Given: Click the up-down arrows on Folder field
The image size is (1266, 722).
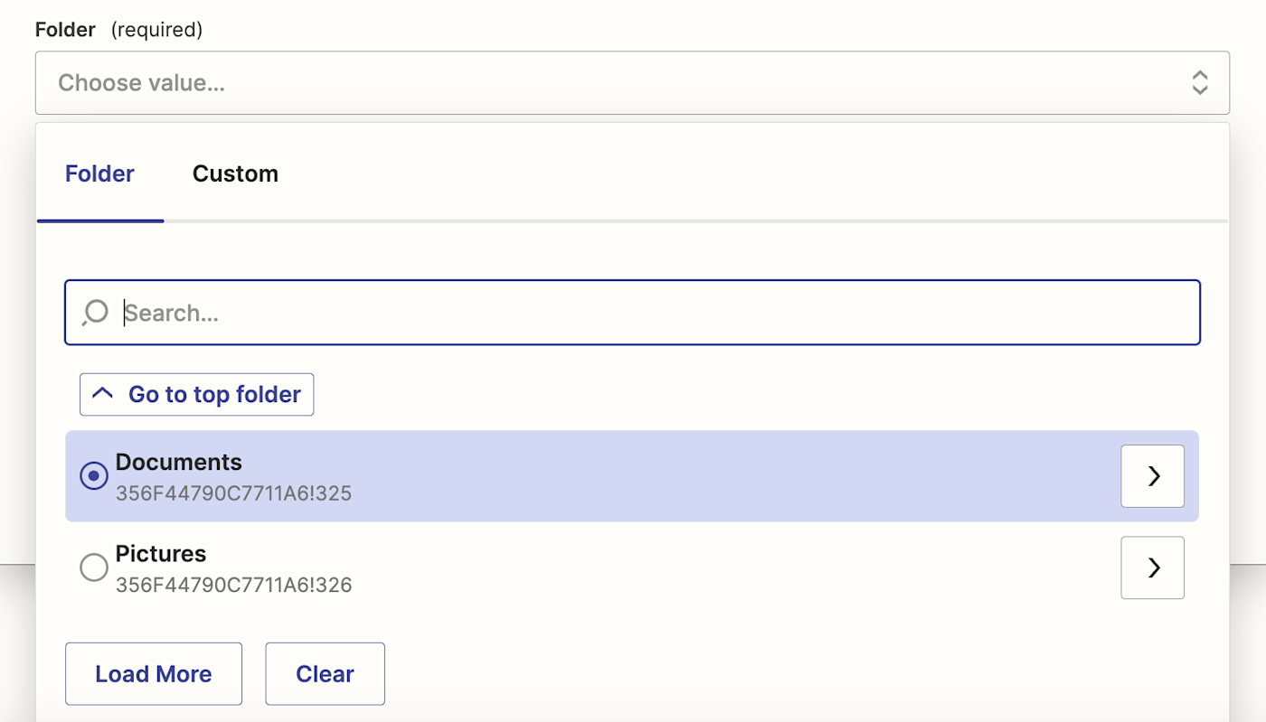Looking at the screenshot, I should click(x=1199, y=83).
